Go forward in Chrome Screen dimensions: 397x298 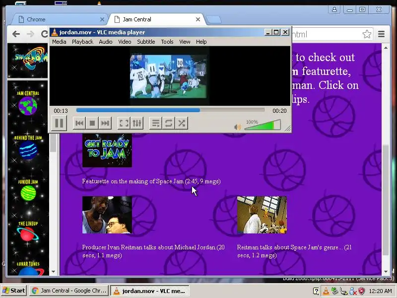pyautogui.click(x=31, y=34)
